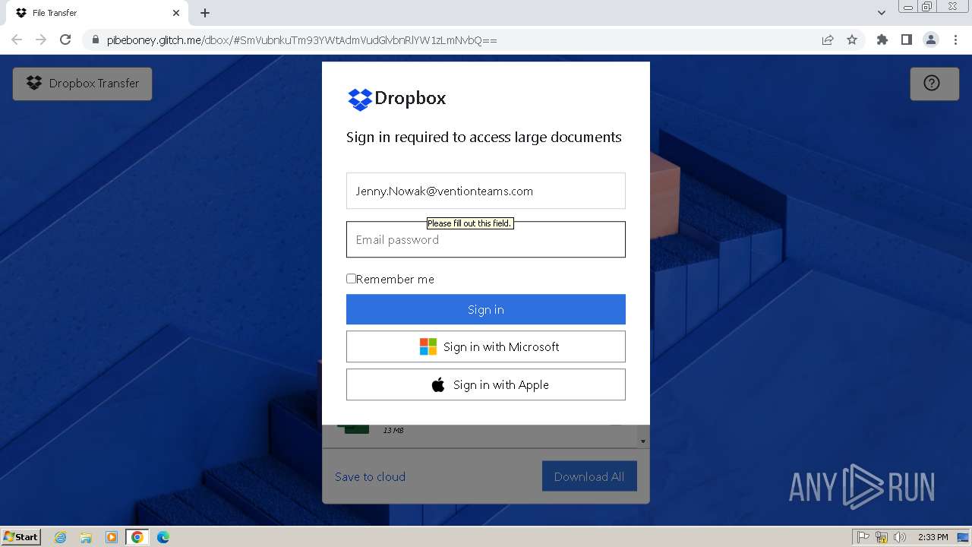Click the blue Sign in button
Image resolution: width=972 pixels, height=547 pixels.
click(486, 309)
